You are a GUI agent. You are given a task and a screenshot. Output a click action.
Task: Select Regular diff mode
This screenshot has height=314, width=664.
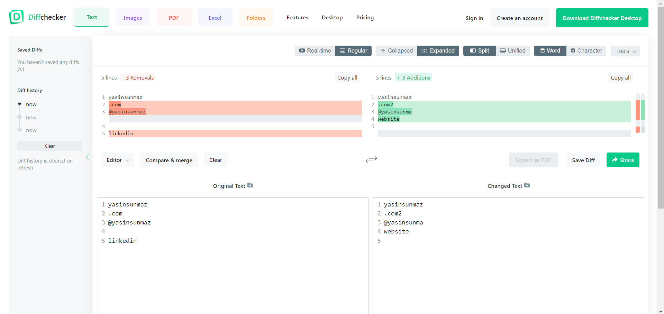353,51
